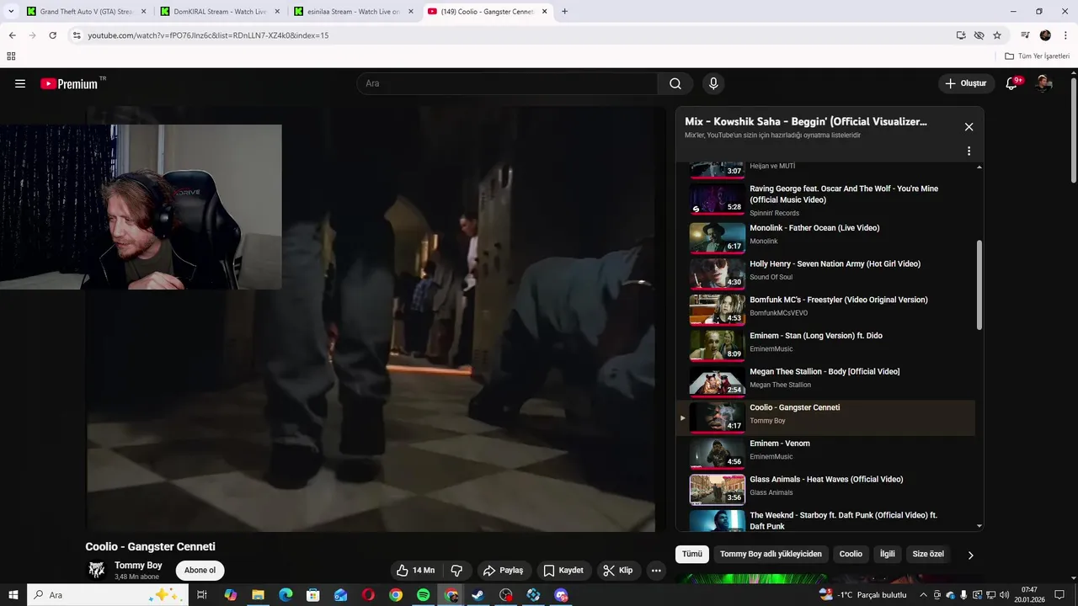Screen dimensions: 1078x606
Task: Open Chrome three-dot menu
Action: coord(1065,35)
